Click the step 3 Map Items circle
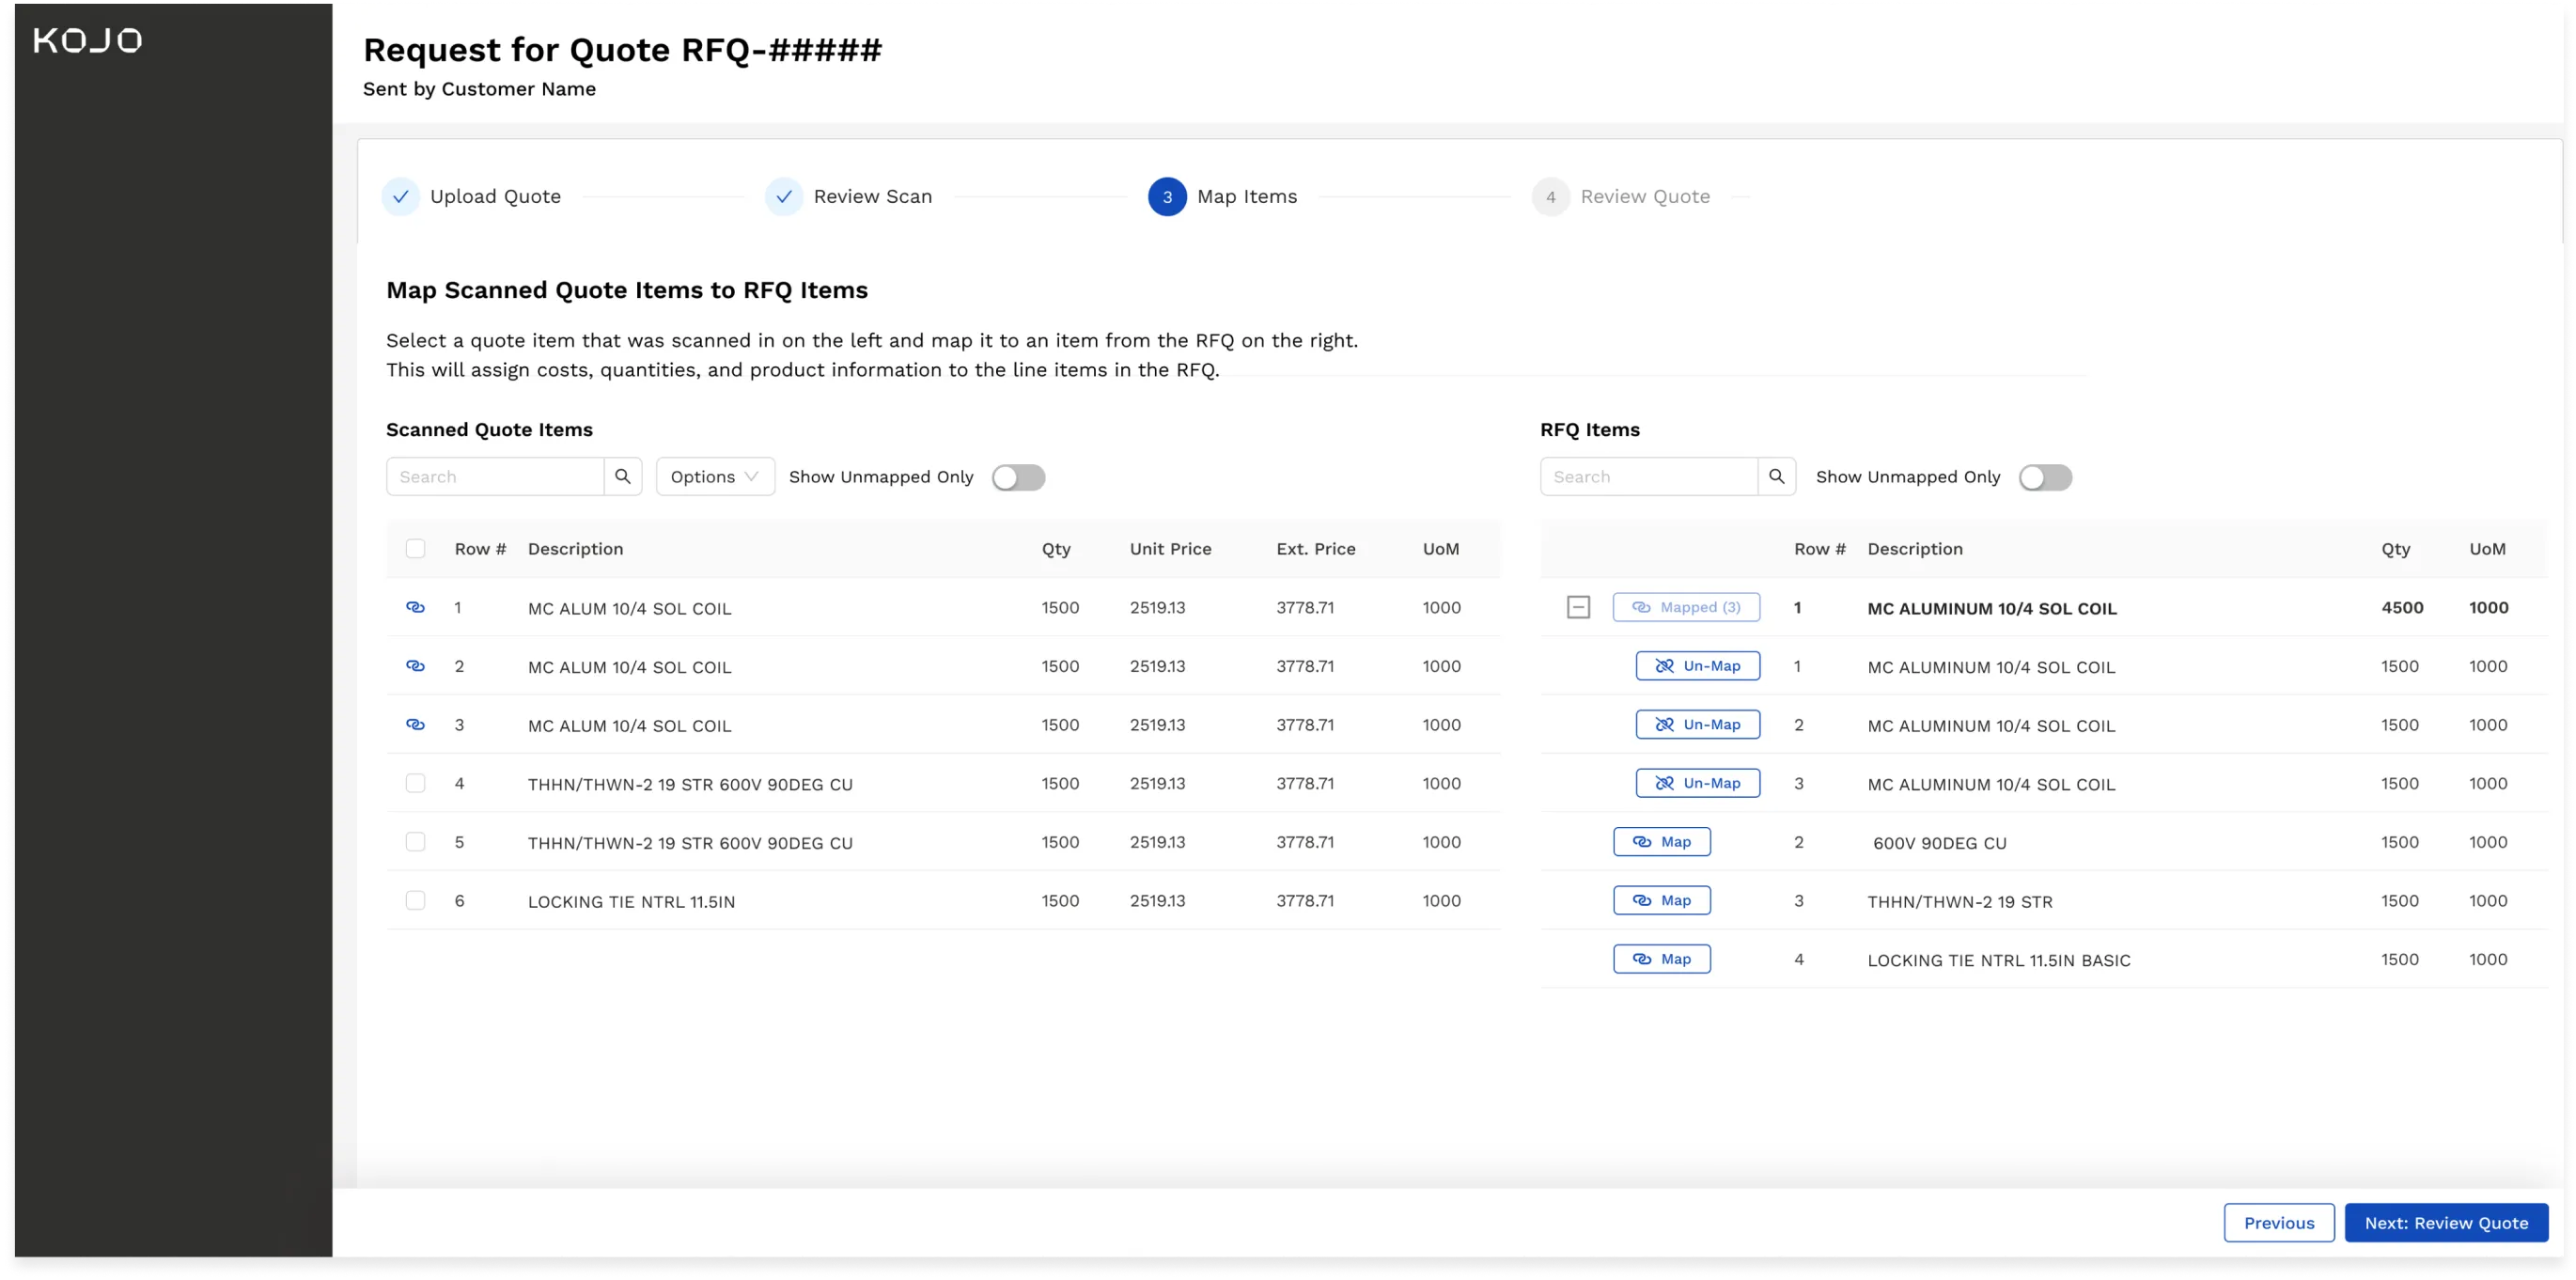The width and height of the screenshot is (2576, 1280). (1167, 197)
